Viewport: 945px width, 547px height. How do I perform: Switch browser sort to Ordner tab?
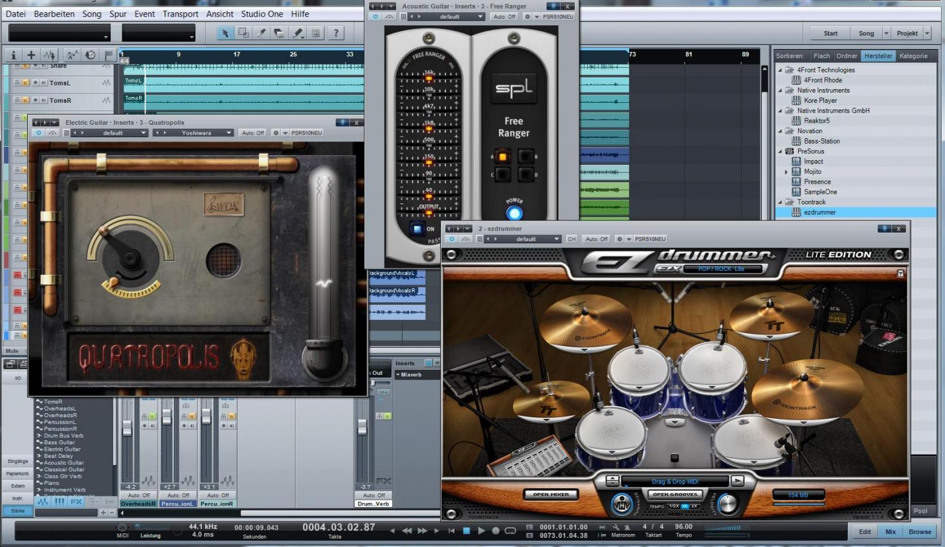pos(847,56)
